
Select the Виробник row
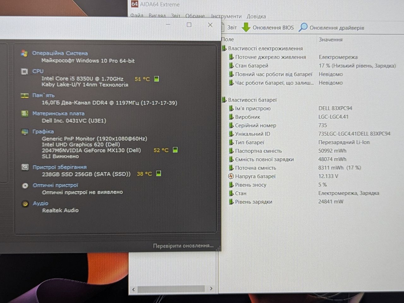pos(289,117)
